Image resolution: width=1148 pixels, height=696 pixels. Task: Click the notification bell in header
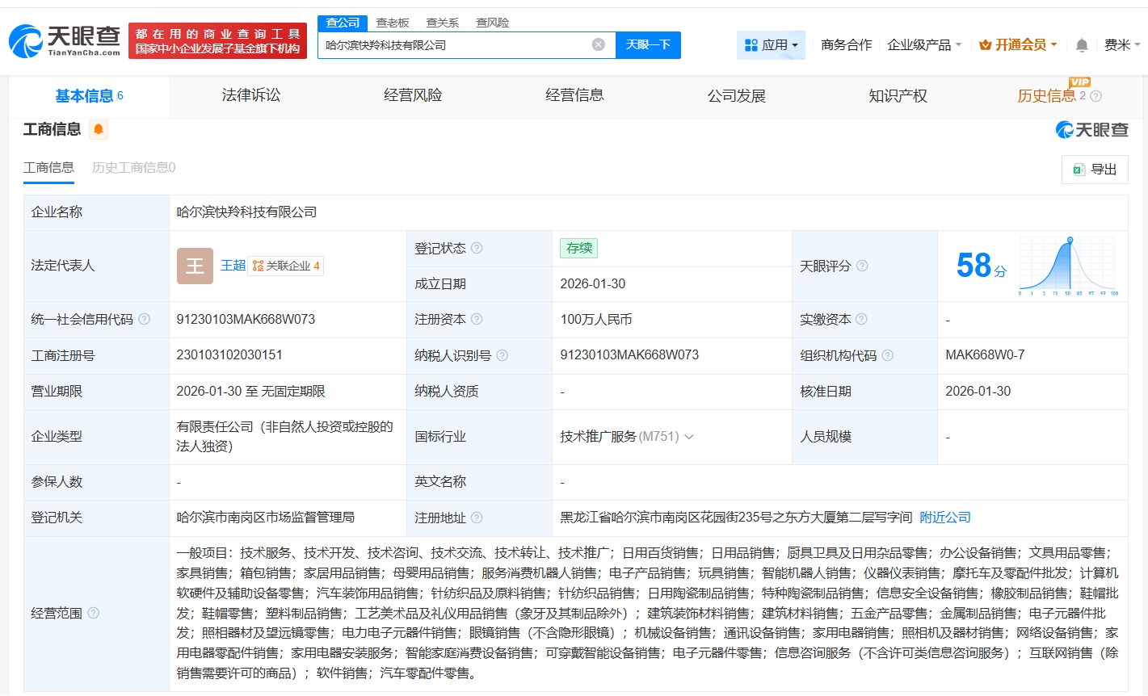coord(1082,45)
